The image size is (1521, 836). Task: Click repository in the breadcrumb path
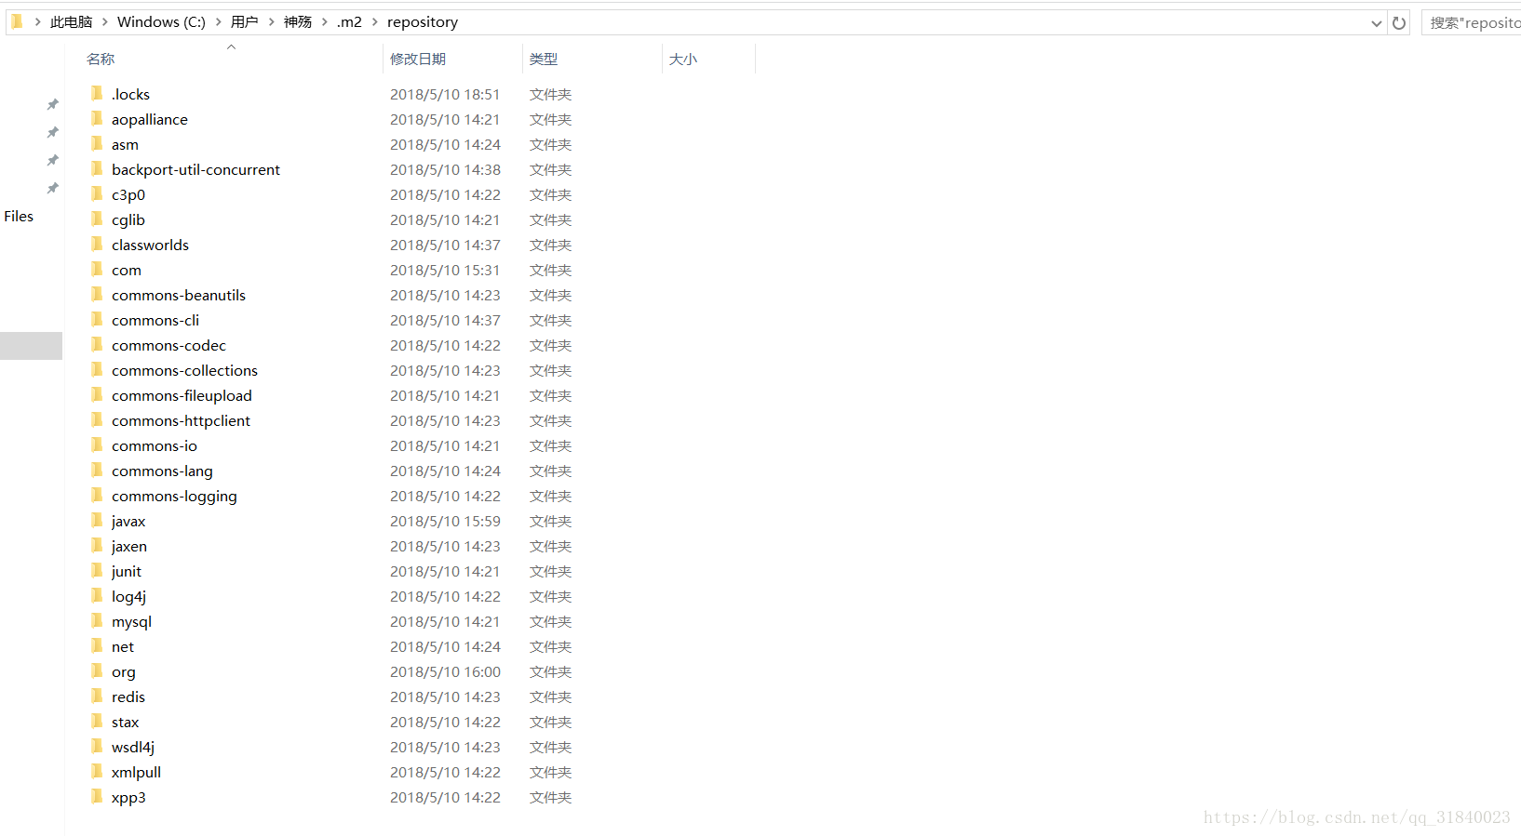[x=423, y=22]
